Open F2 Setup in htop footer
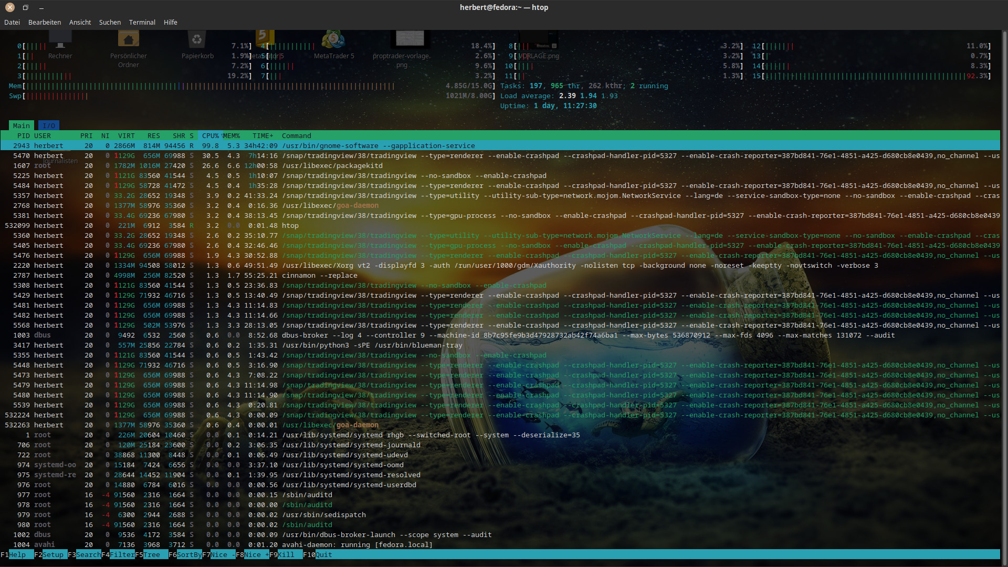1008x567 pixels. tap(52, 554)
